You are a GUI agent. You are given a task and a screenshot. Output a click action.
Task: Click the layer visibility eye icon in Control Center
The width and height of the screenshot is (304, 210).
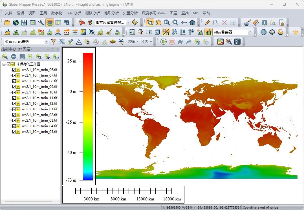point(47,57)
